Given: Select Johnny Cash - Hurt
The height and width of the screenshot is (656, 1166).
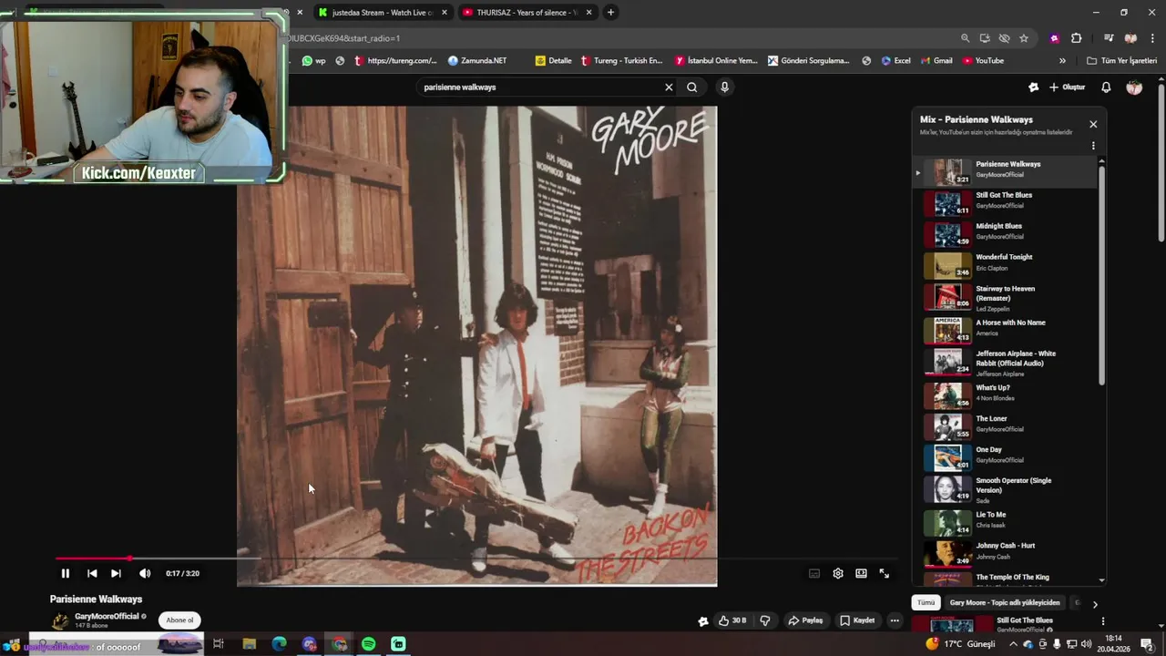Looking at the screenshot, I should (1007, 553).
